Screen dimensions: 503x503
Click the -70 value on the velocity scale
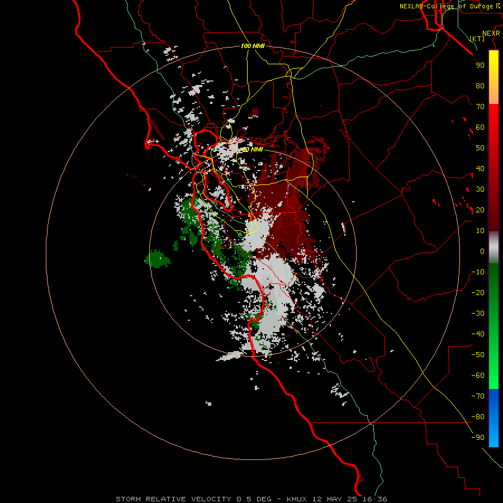pyautogui.click(x=478, y=396)
